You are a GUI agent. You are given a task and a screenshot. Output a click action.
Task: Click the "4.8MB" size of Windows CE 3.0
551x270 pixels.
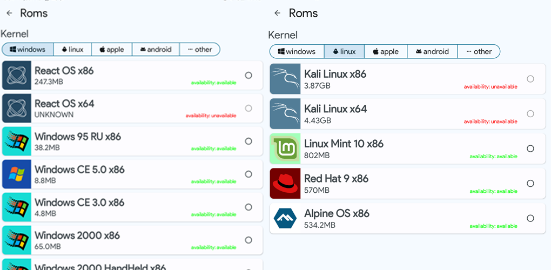click(x=45, y=213)
